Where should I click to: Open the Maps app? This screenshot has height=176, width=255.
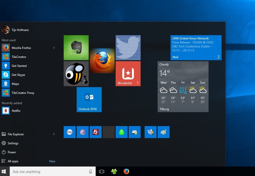[x=15, y=84]
